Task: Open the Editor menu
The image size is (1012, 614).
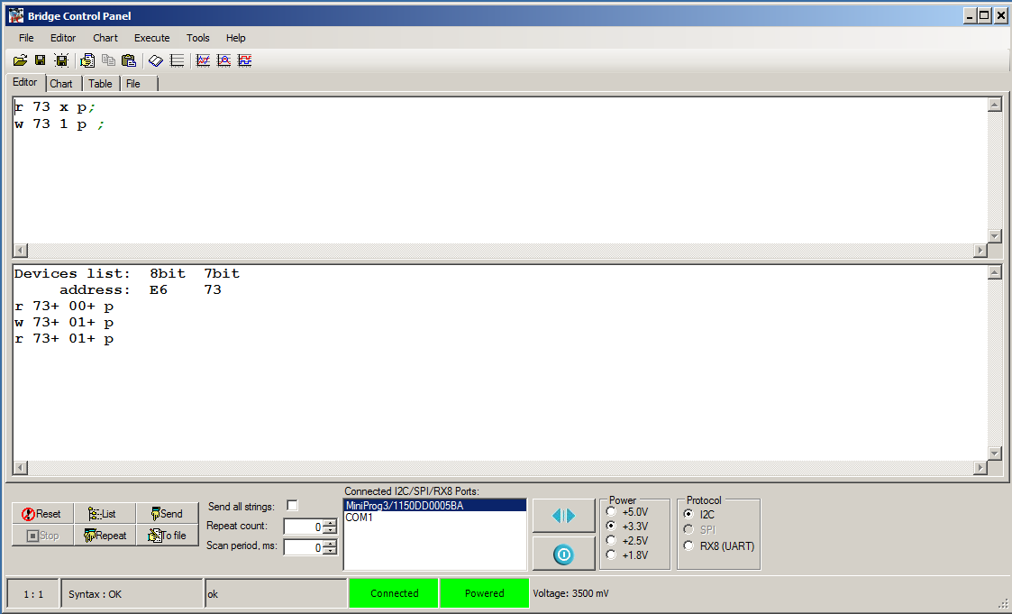Action: point(63,38)
